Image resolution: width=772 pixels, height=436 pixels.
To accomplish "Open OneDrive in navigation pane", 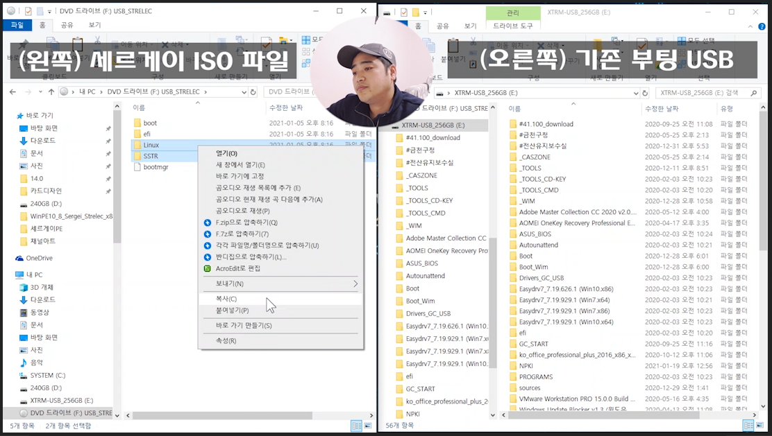I will tap(39, 258).
